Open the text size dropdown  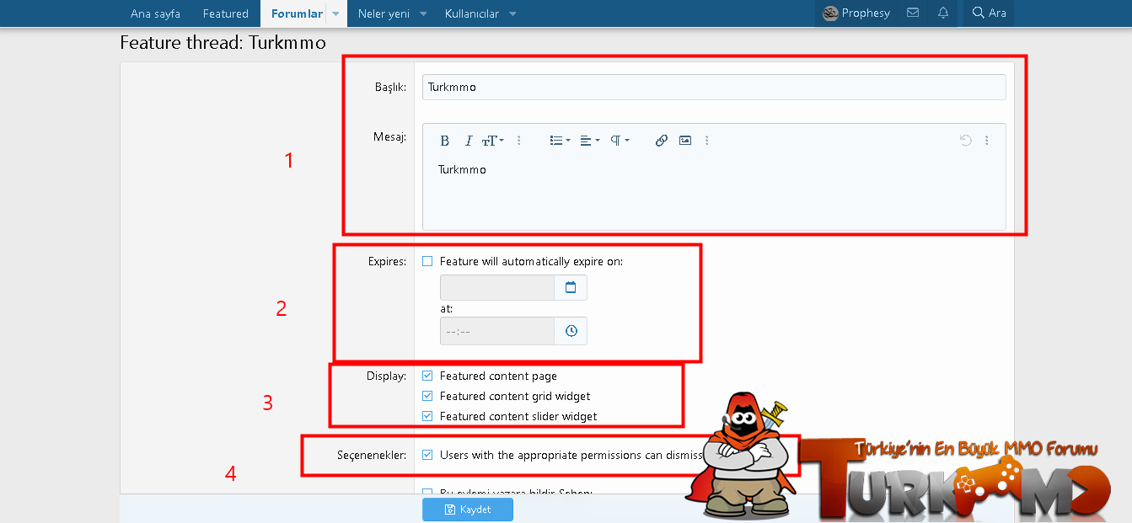[493, 141]
